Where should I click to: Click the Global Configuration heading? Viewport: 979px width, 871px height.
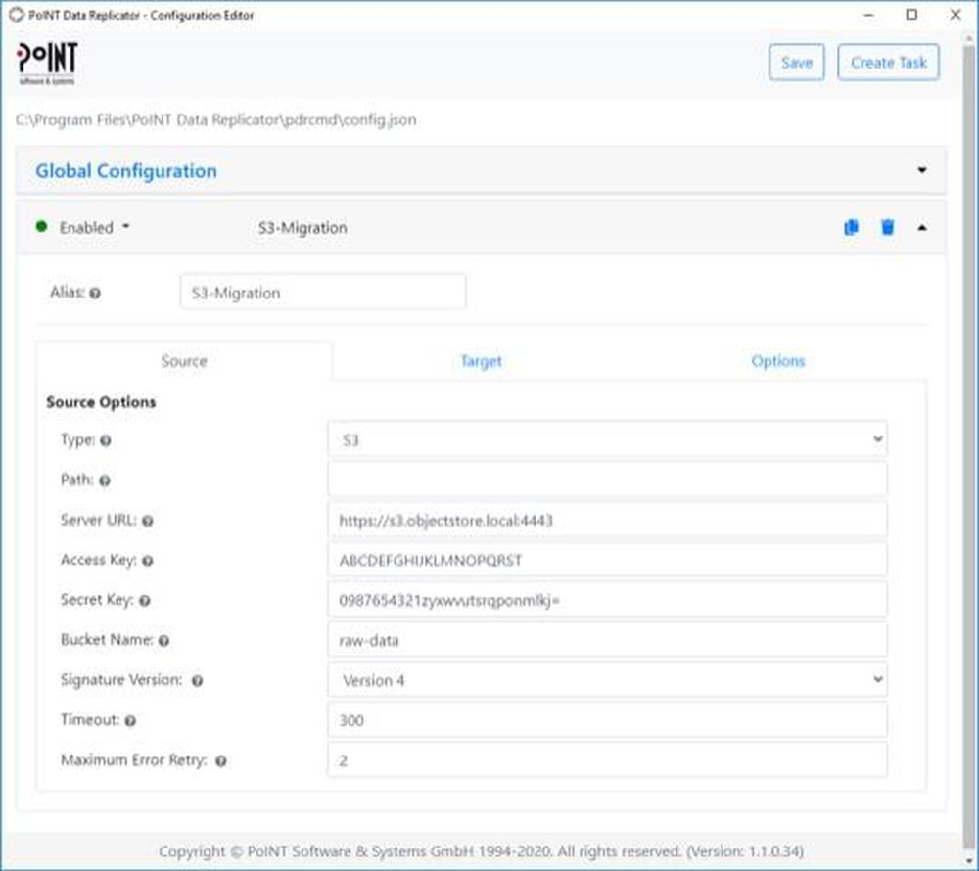point(126,170)
